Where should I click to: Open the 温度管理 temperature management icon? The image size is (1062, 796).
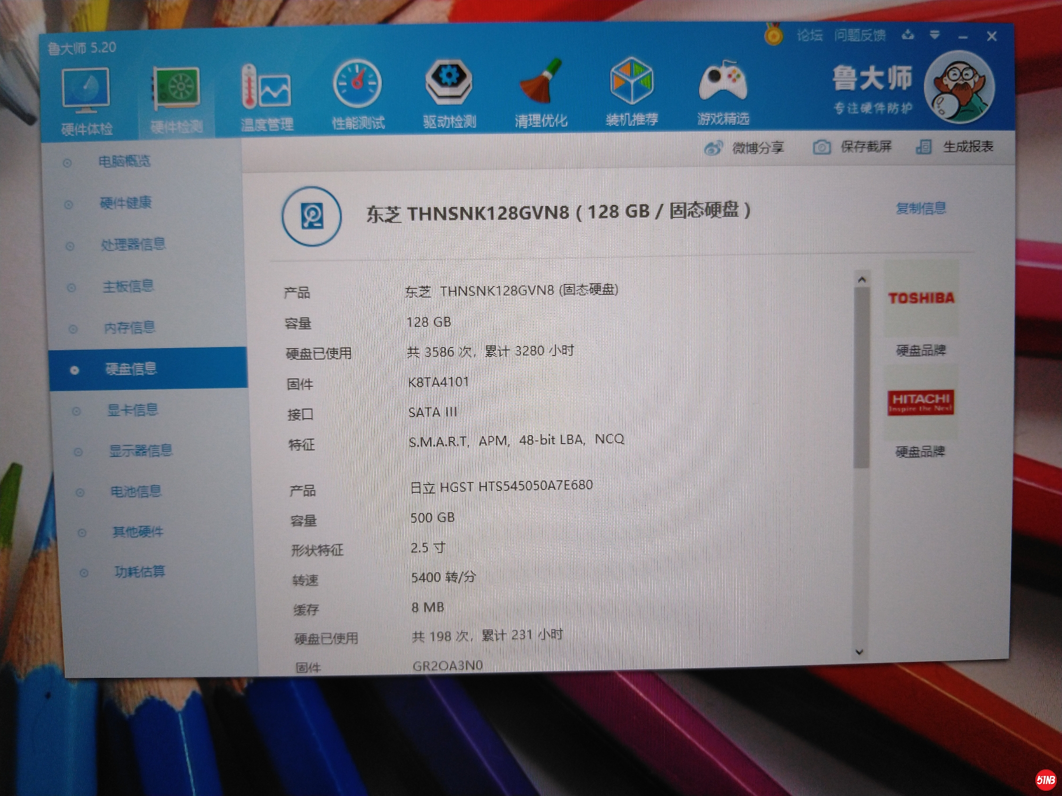[x=266, y=88]
